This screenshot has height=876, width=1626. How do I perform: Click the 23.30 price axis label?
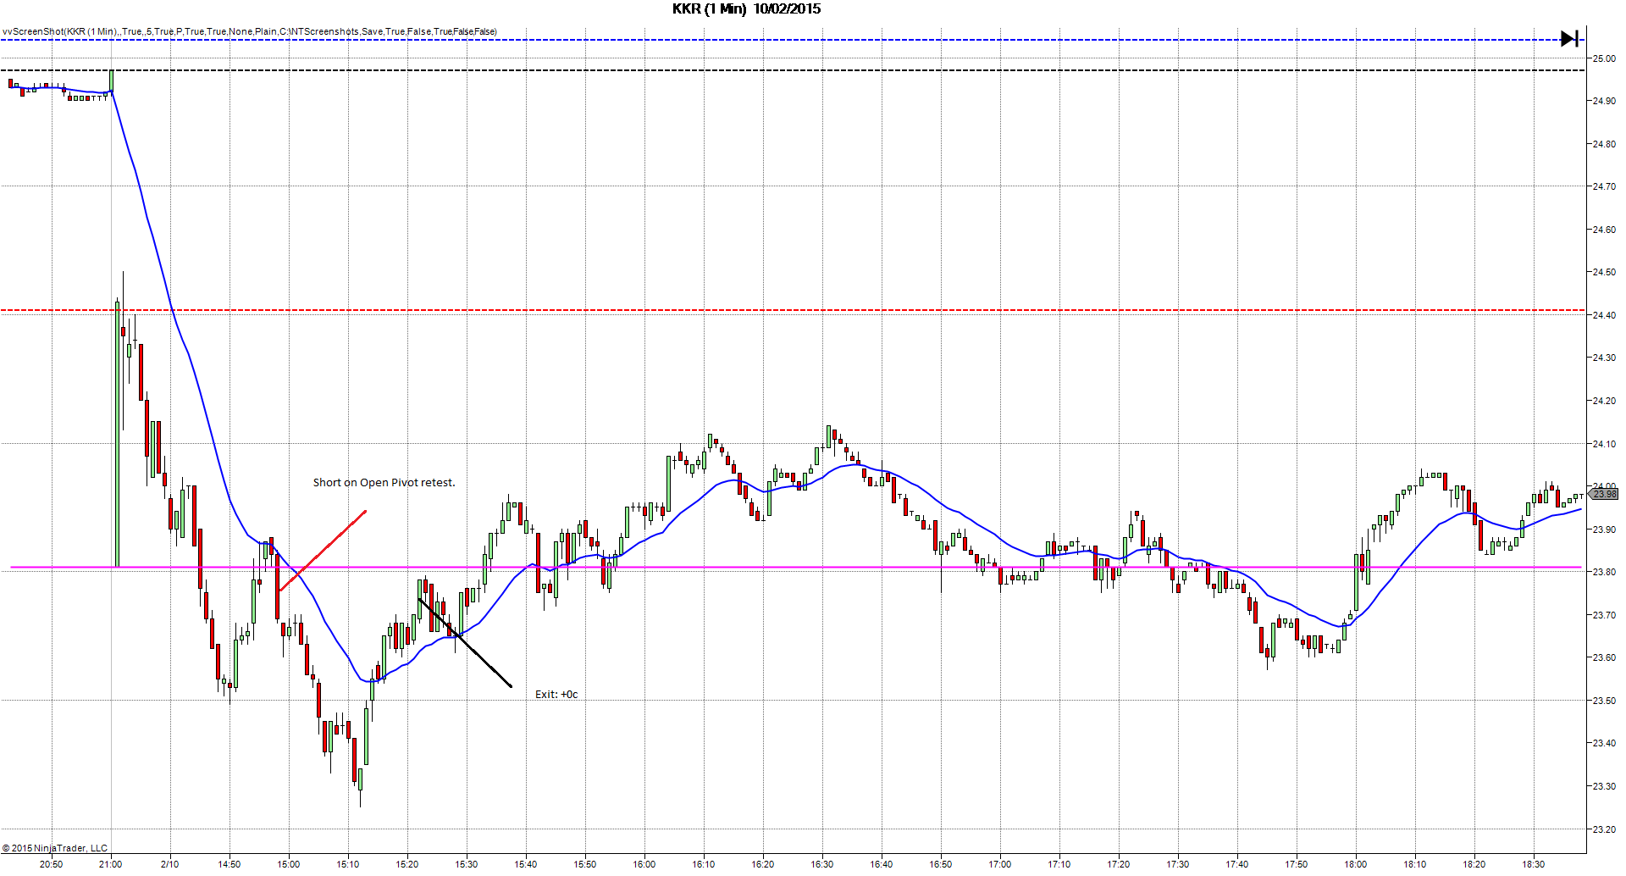(x=1604, y=786)
